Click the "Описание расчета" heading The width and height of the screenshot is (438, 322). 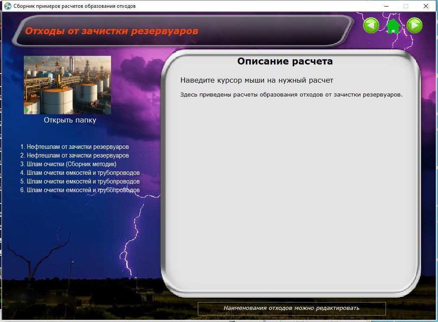[285, 61]
